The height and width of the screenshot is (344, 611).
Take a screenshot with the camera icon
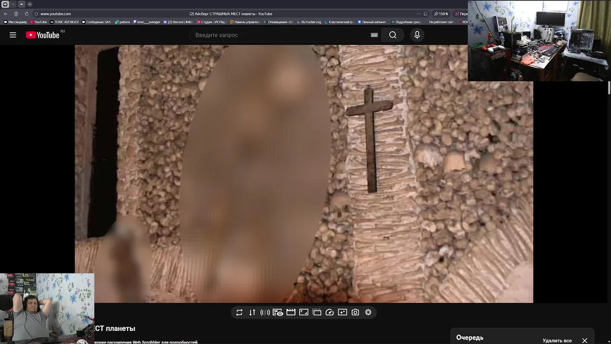[355, 312]
